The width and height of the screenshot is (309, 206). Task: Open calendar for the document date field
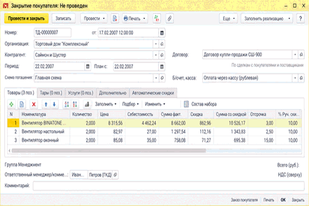pyautogui.click(x=162, y=33)
